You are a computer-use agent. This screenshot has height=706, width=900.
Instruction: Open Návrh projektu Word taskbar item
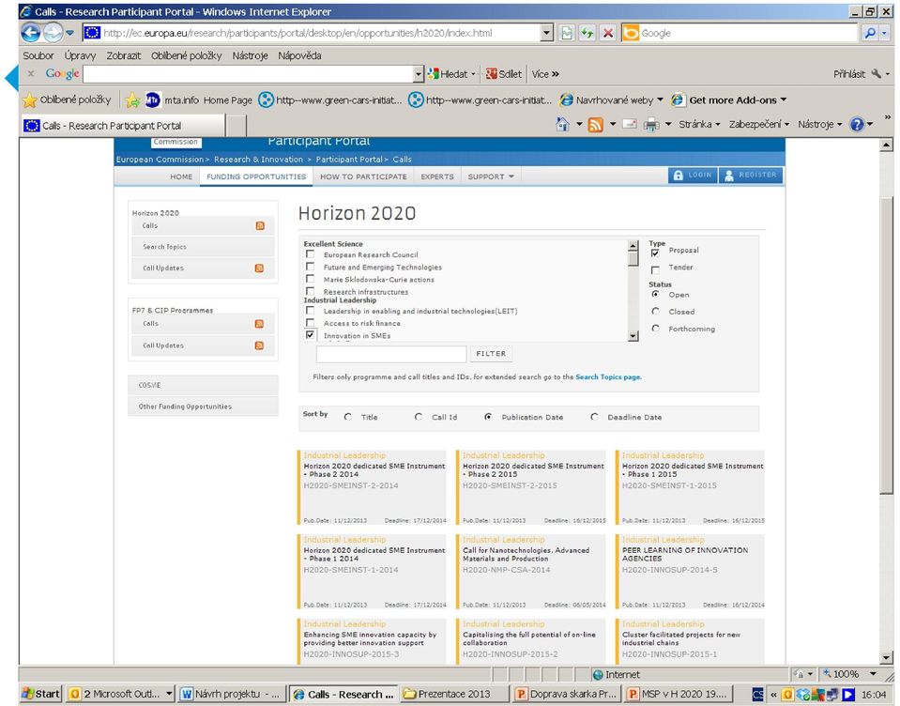pos(231,694)
